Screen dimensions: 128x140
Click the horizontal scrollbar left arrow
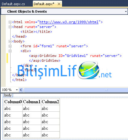tap(21, 90)
